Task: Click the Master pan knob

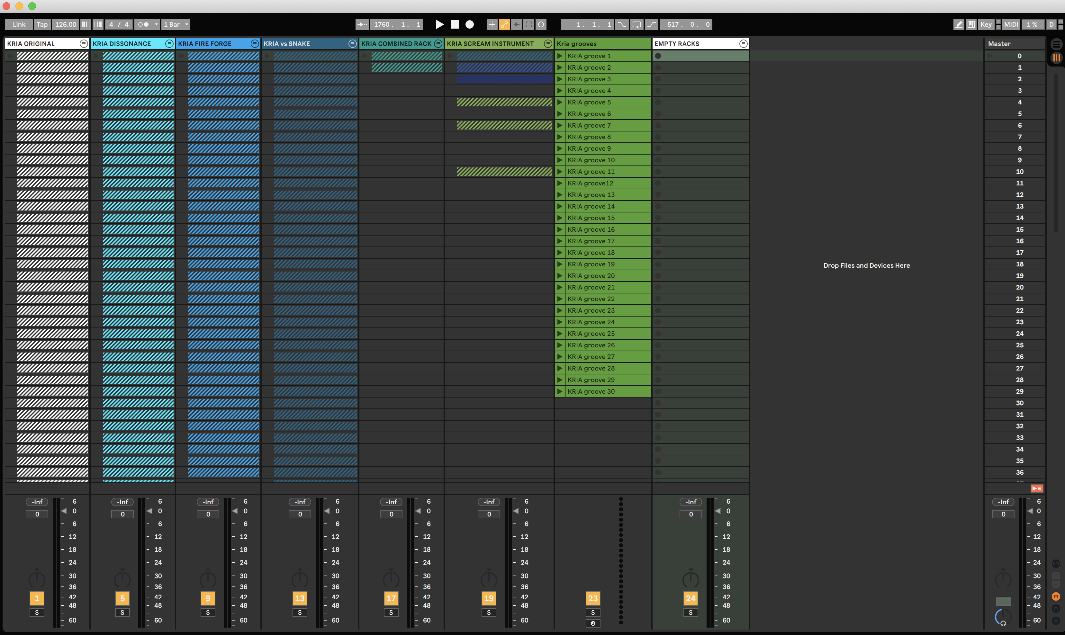Action: tap(1003, 579)
